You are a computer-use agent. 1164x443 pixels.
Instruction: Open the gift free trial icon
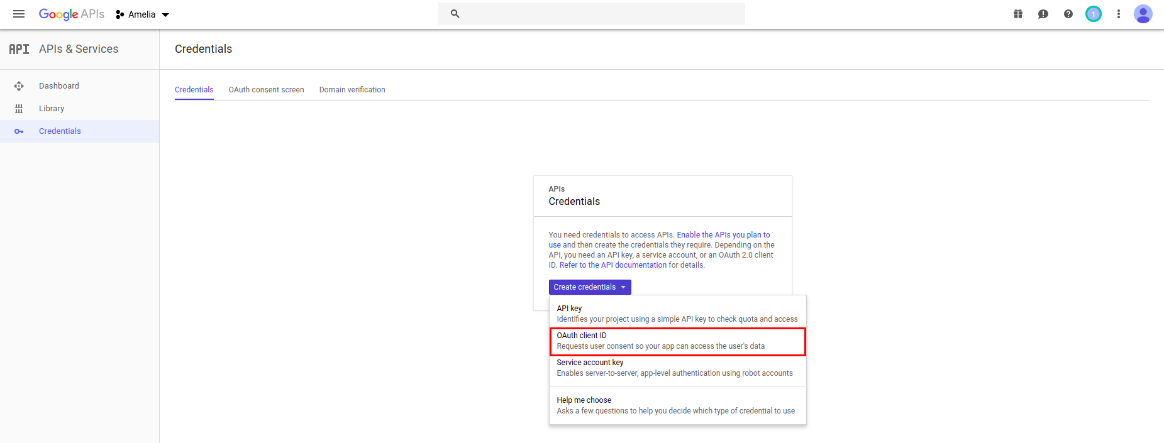[1018, 14]
